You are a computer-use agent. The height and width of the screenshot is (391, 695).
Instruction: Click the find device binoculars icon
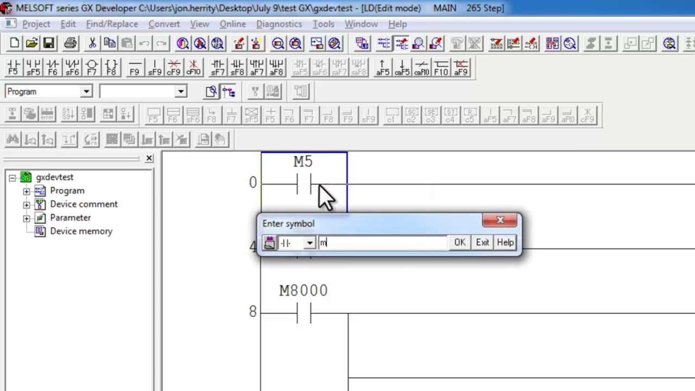[12, 140]
